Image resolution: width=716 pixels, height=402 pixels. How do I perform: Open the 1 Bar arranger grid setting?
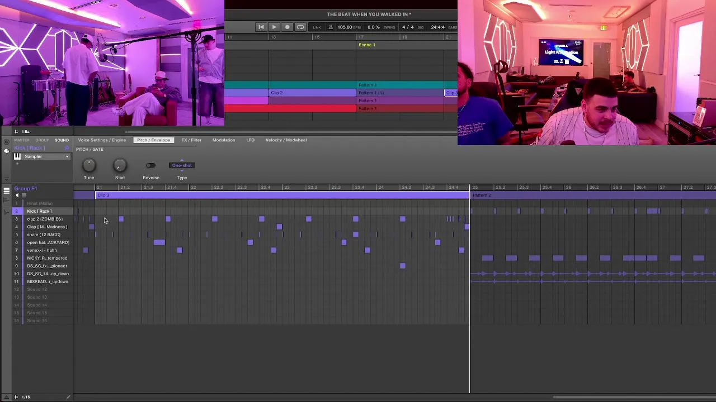[x=26, y=131]
